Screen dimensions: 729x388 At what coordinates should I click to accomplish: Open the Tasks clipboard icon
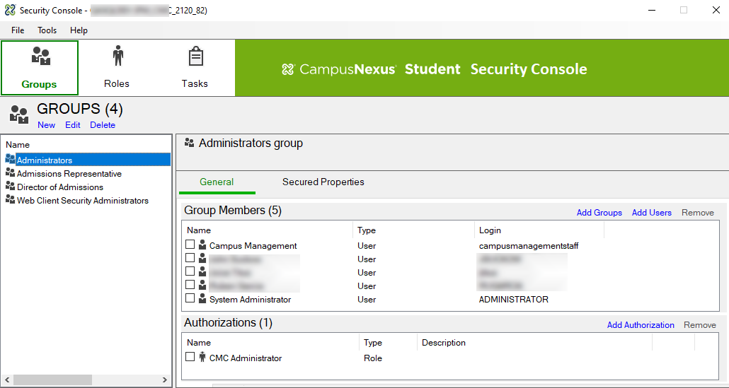(195, 57)
